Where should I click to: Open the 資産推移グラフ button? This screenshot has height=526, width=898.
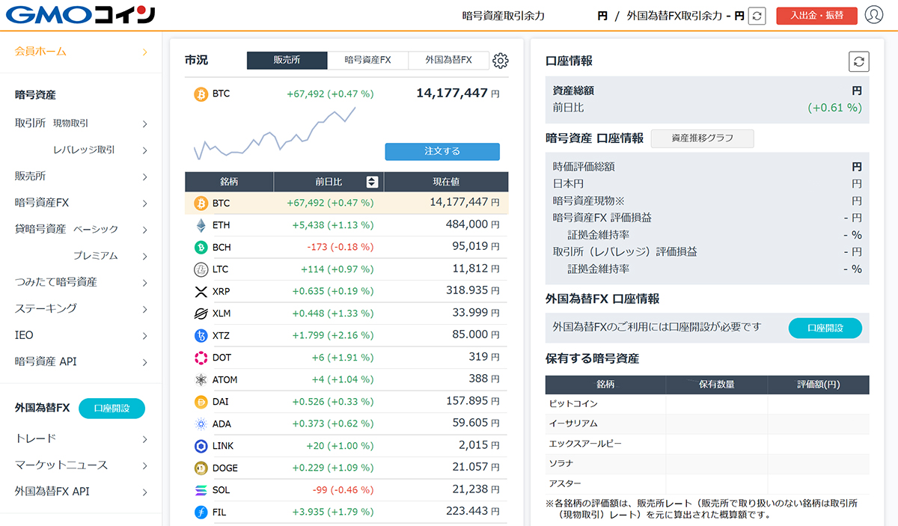tap(702, 138)
